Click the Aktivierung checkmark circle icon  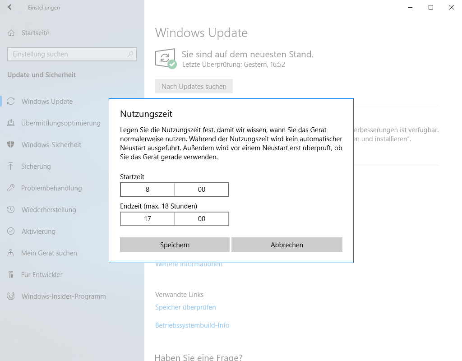pos(11,231)
